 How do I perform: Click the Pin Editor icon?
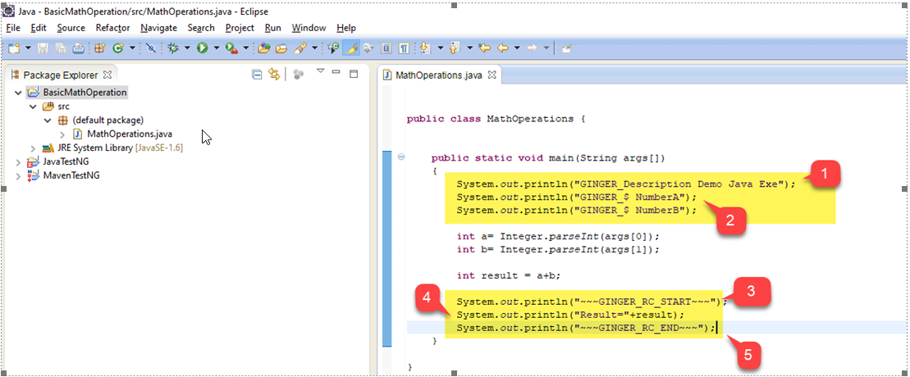coord(566,48)
